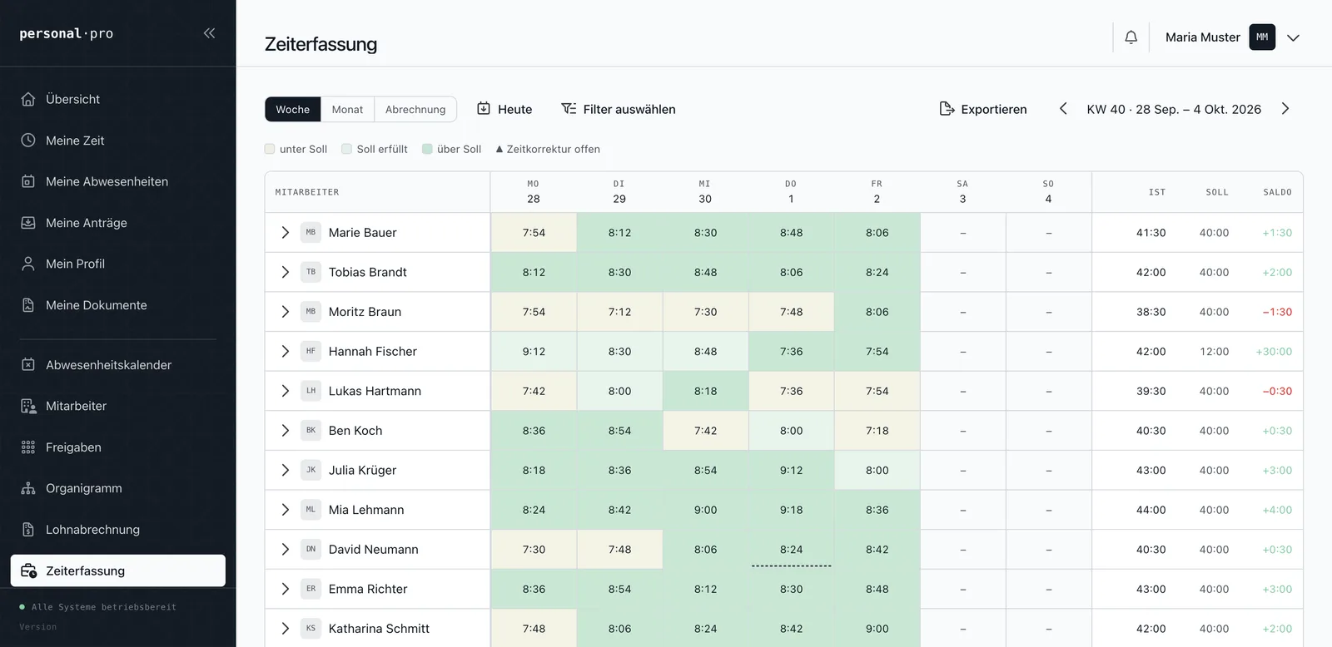1332x647 pixels.
Task: Open the notifications bell
Action: pyautogui.click(x=1131, y=37)
